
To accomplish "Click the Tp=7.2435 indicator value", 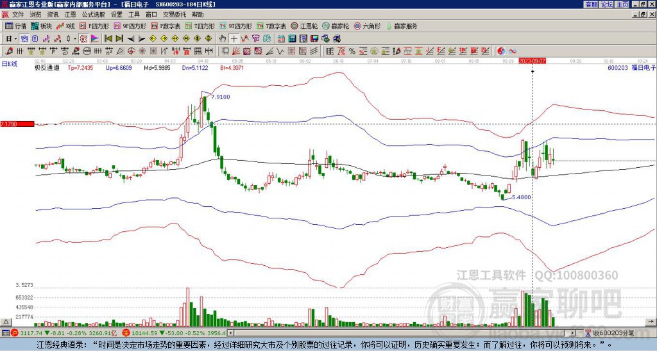I will click(x=80, y=67).
